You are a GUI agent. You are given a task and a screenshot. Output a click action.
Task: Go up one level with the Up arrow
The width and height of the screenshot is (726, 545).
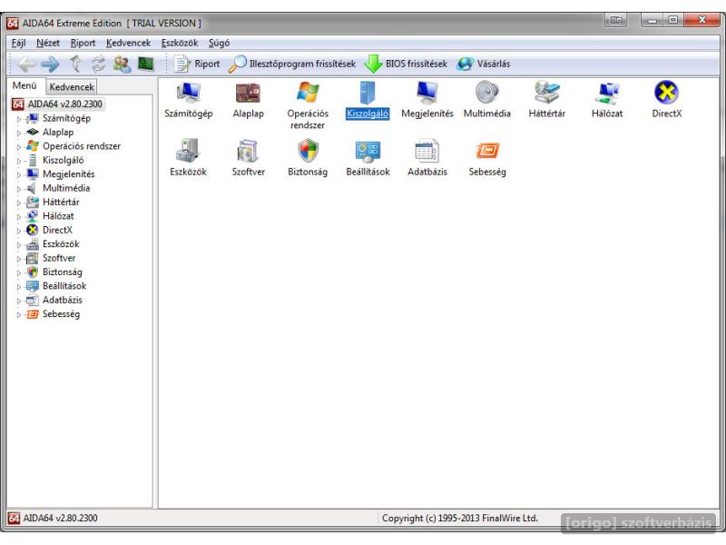click(x=75, y=64)
